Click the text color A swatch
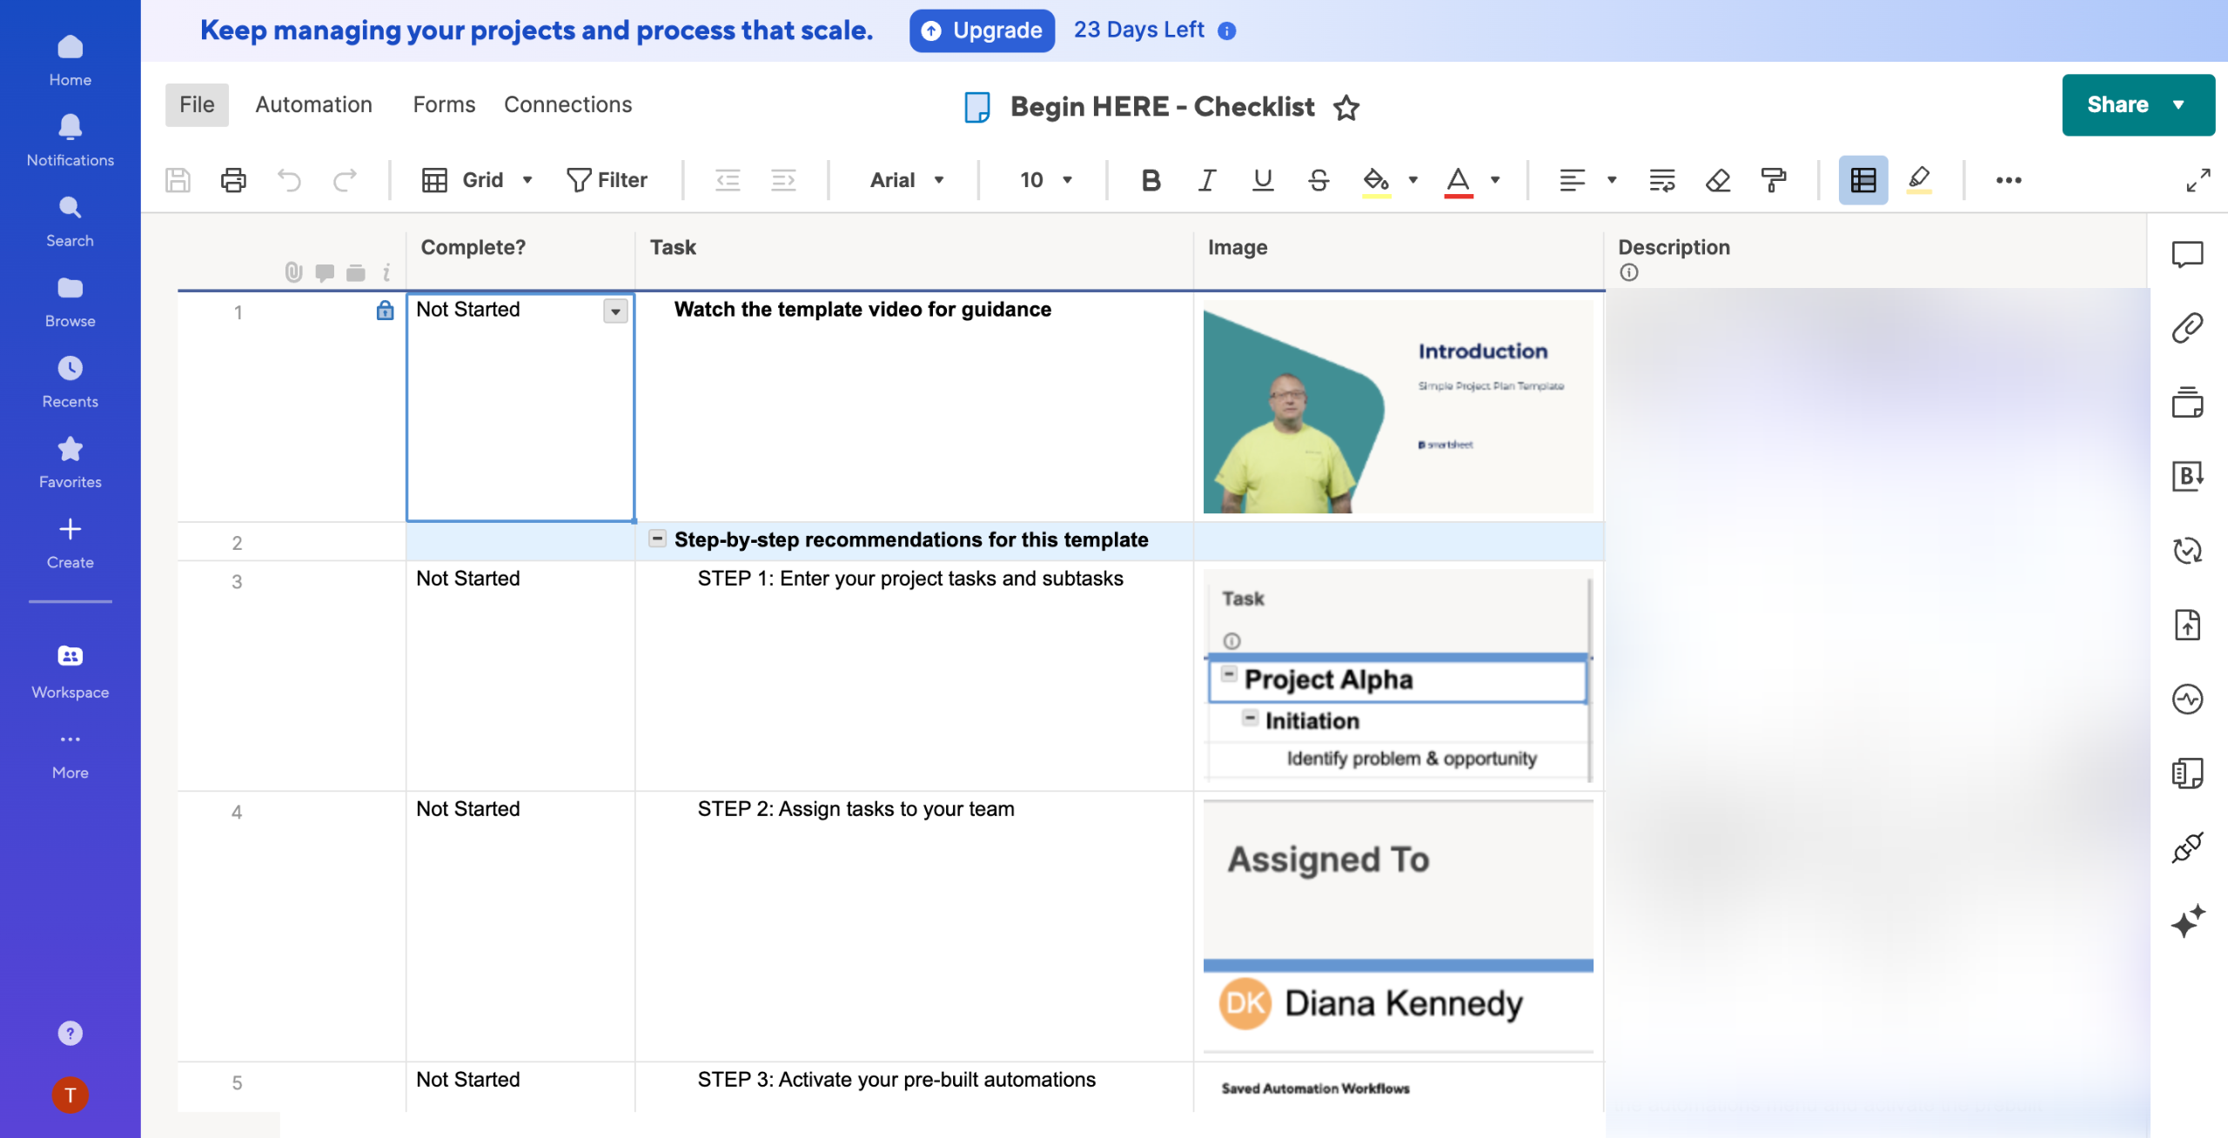 tap(1459, 181)
